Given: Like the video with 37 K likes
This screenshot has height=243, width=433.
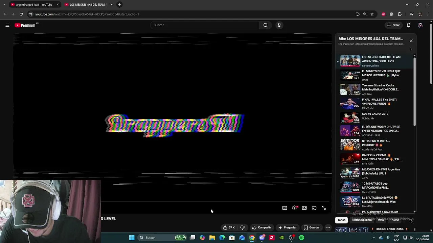Looking at the screenshot, I should [229, 227].
